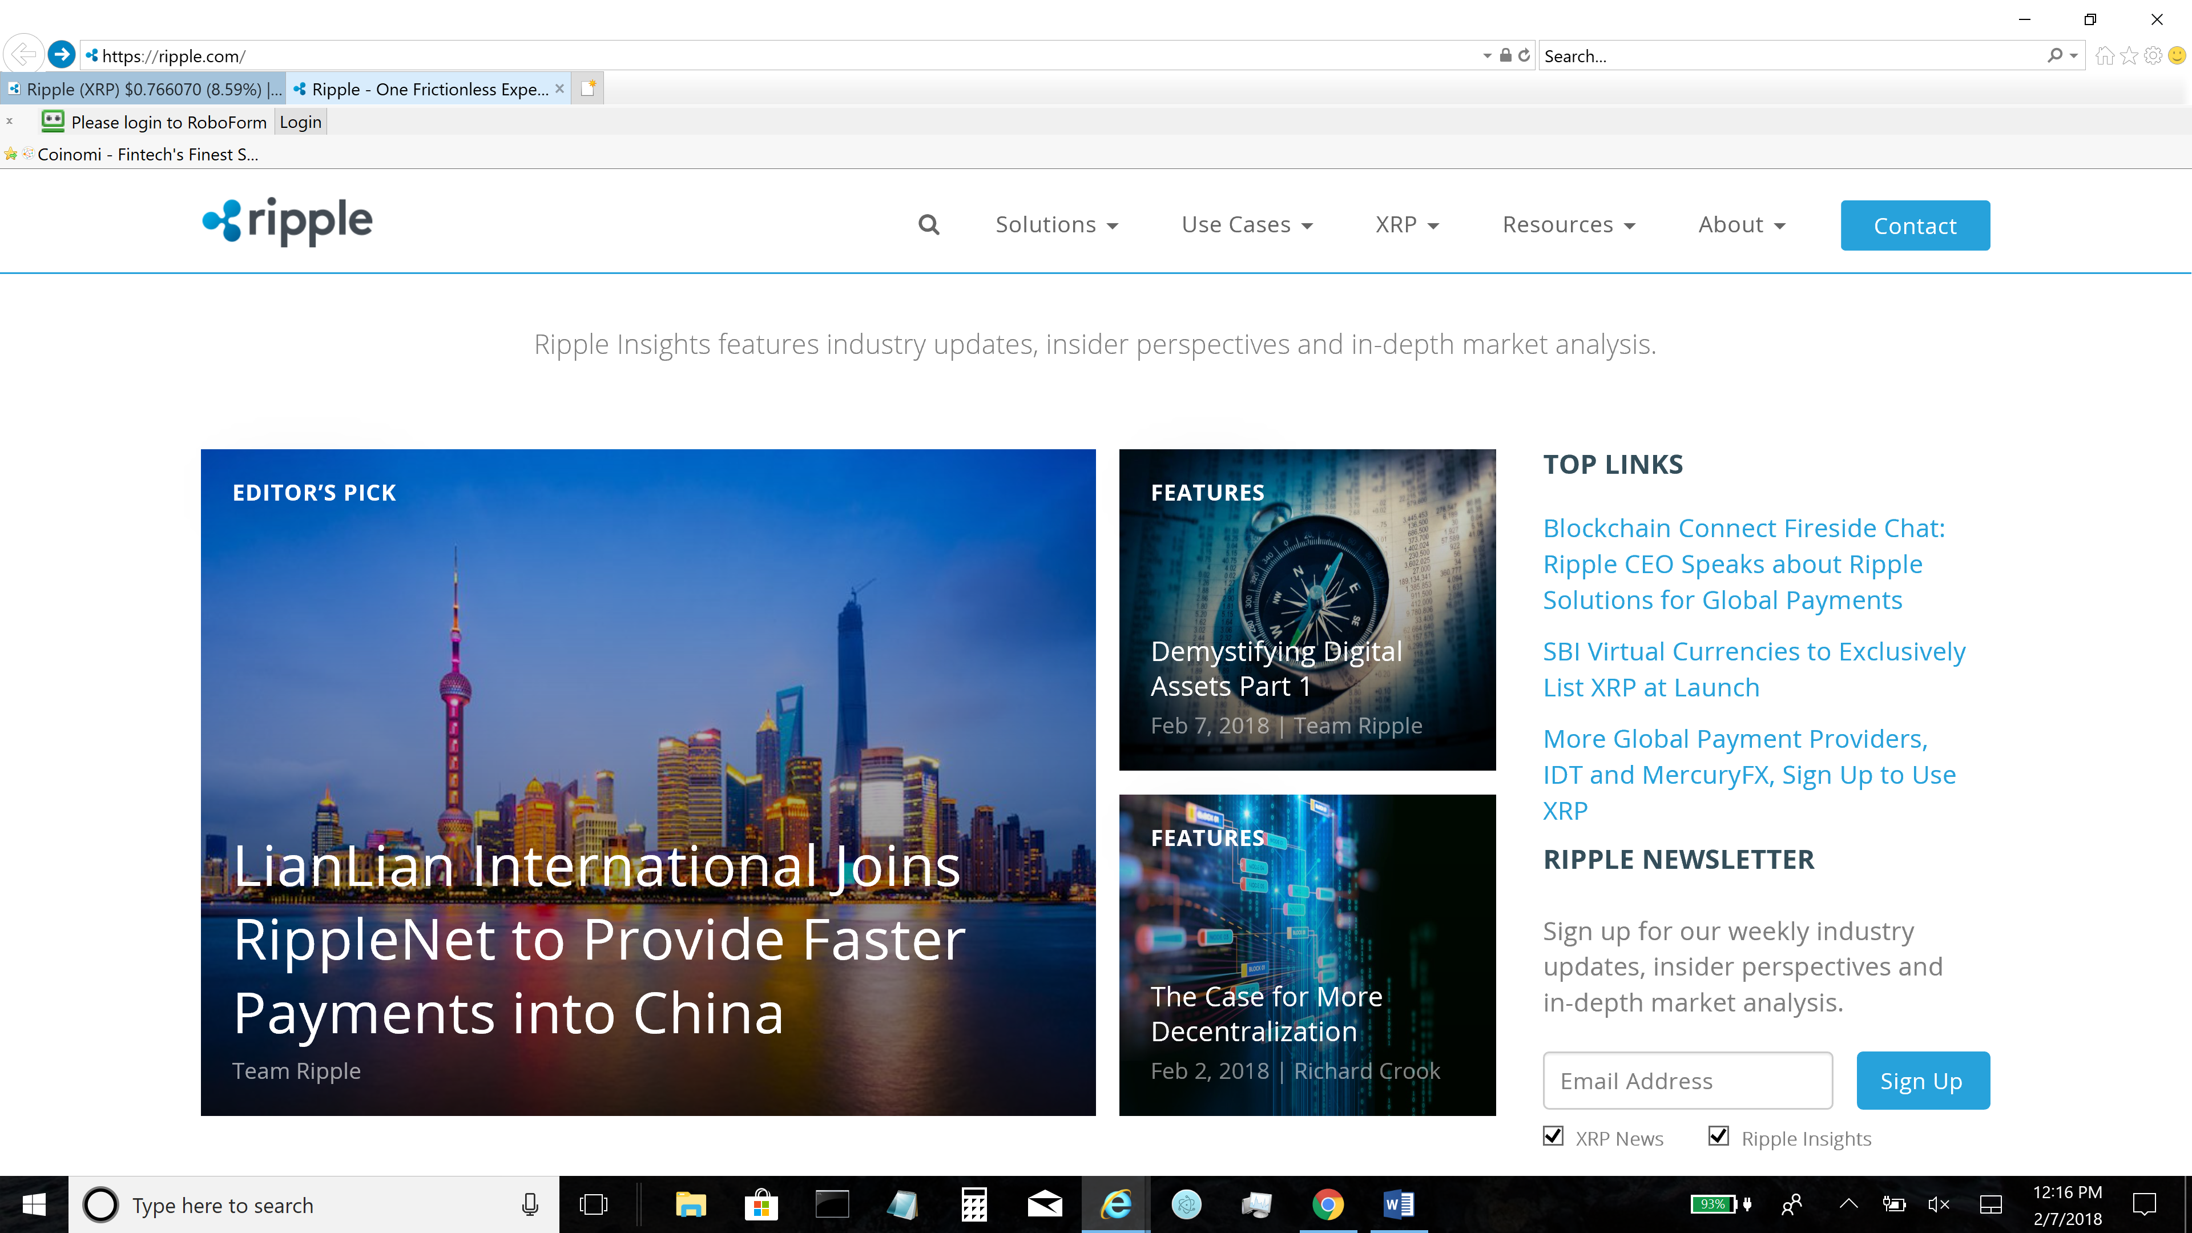The height and width of the screenshot is (1233, 2192).
Task: Click the security lock icon in address bar
Action: (x=1505, y=55)
